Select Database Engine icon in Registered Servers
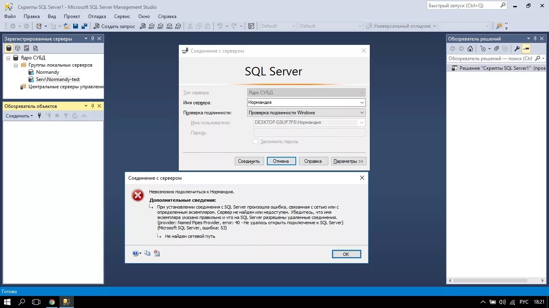 pyautogui.click(x=9, y=48)
